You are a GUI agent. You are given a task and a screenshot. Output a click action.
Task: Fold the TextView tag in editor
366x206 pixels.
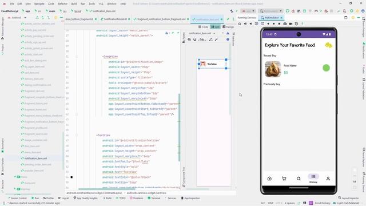click(x=77, y=135)
